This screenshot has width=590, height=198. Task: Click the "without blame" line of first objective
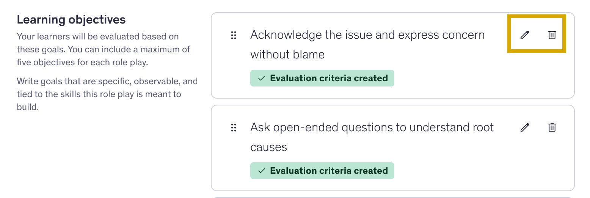tap(287, 55)
